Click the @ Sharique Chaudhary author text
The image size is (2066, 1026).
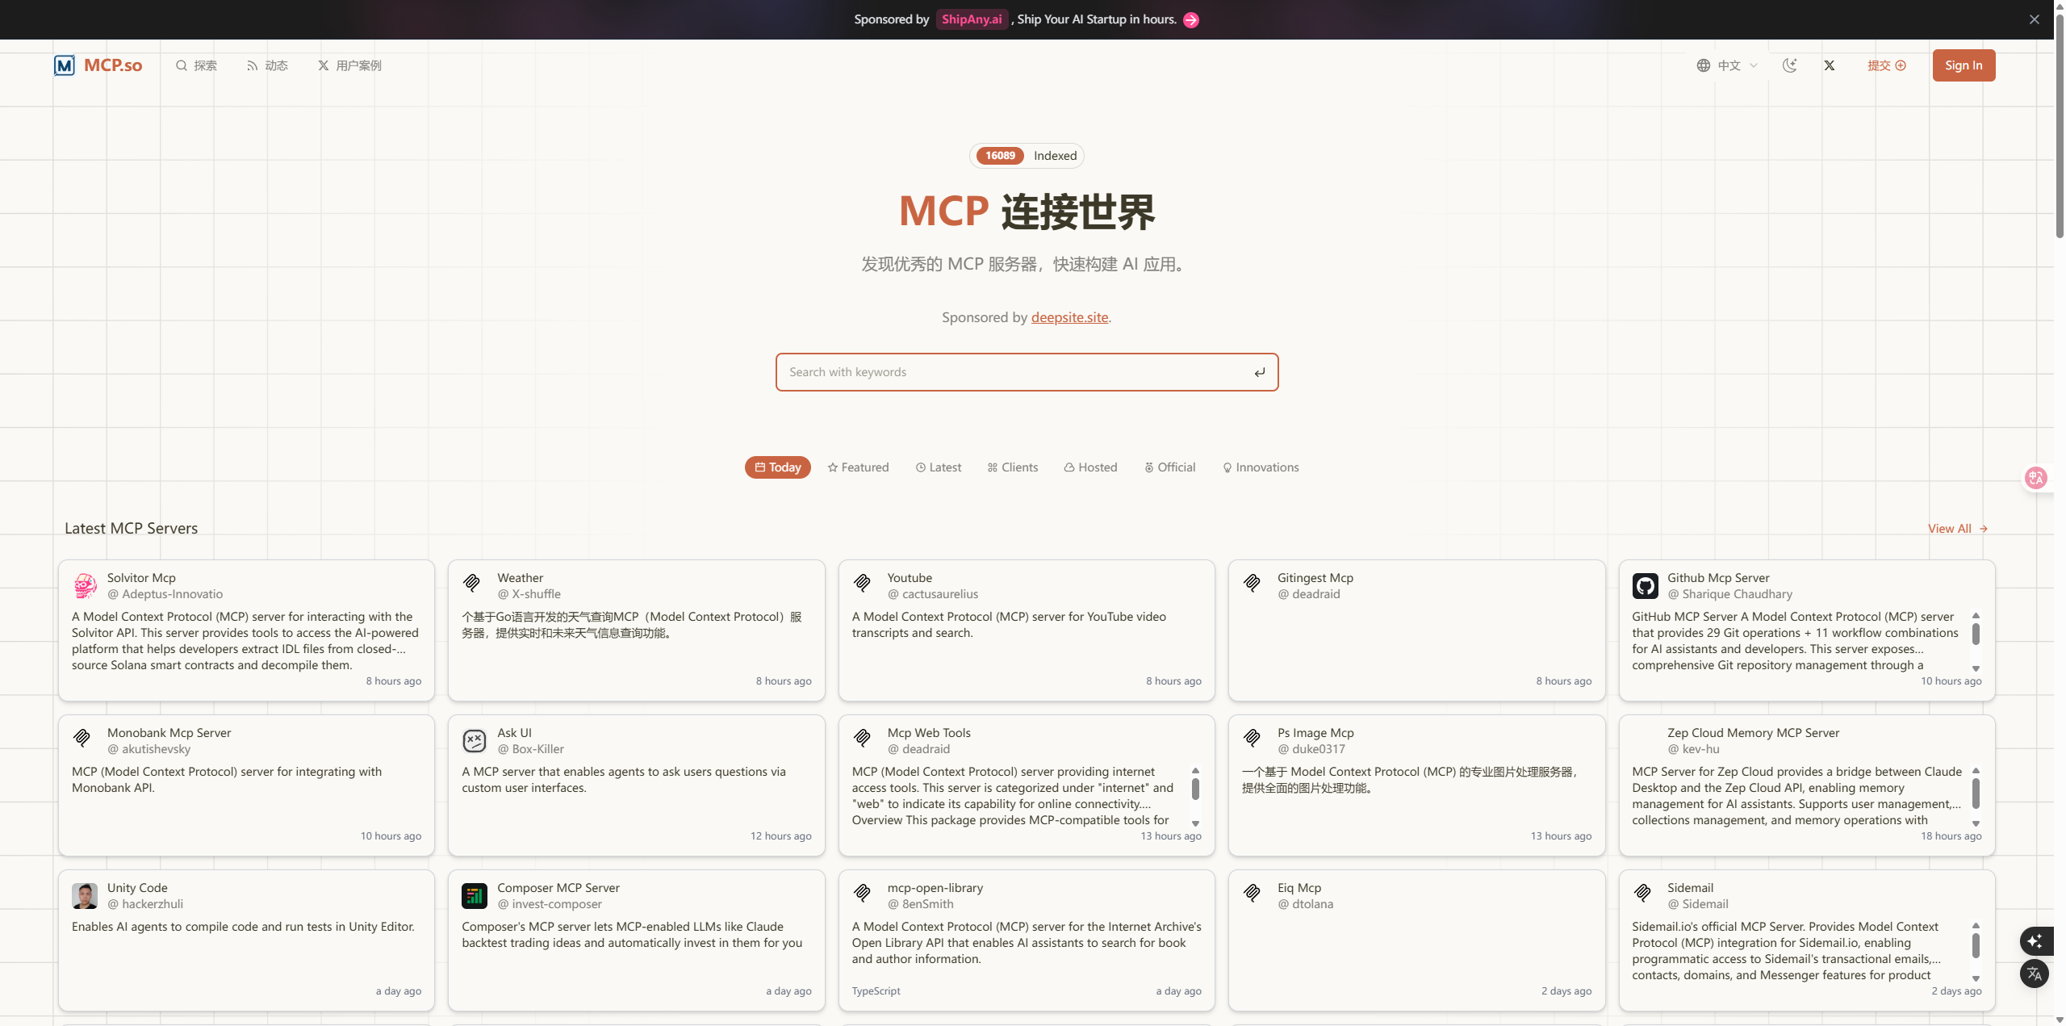(1729, 594)
